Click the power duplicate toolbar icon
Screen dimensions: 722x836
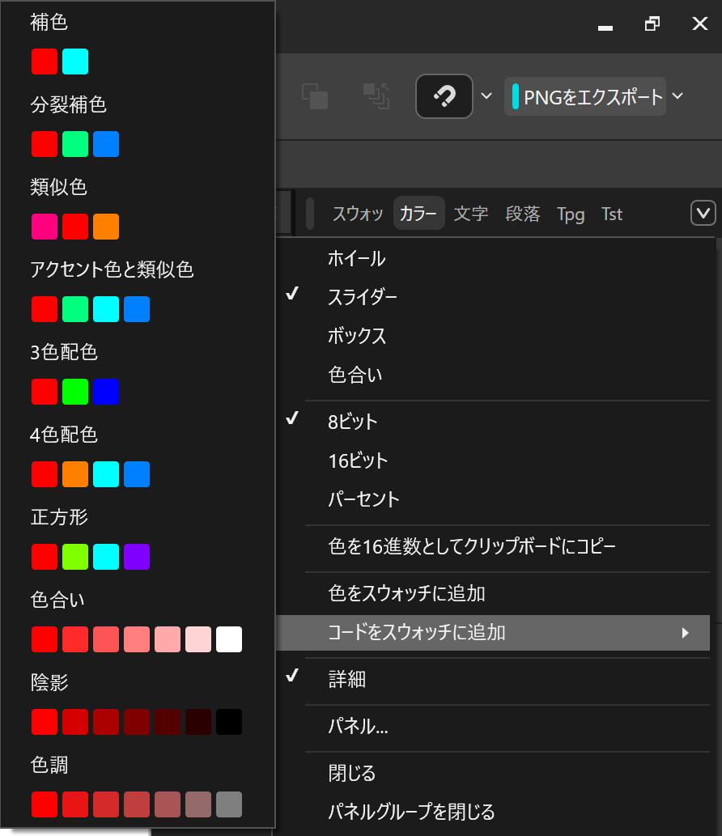(375, 95)
